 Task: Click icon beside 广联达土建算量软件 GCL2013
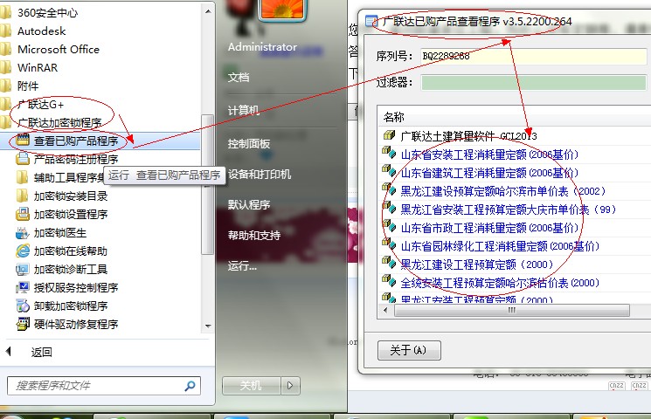coord(389,135)
